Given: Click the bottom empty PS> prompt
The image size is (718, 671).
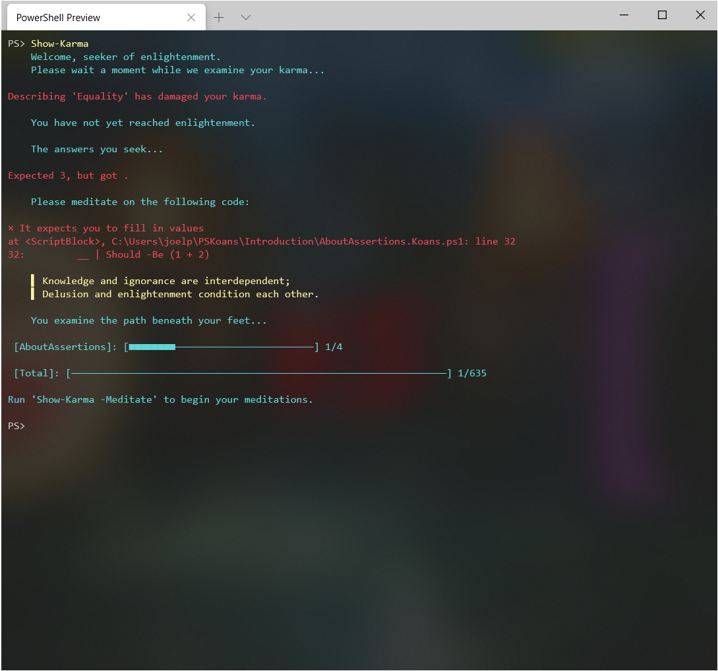Looking at the screenshot, I should (x=16, y=426).
